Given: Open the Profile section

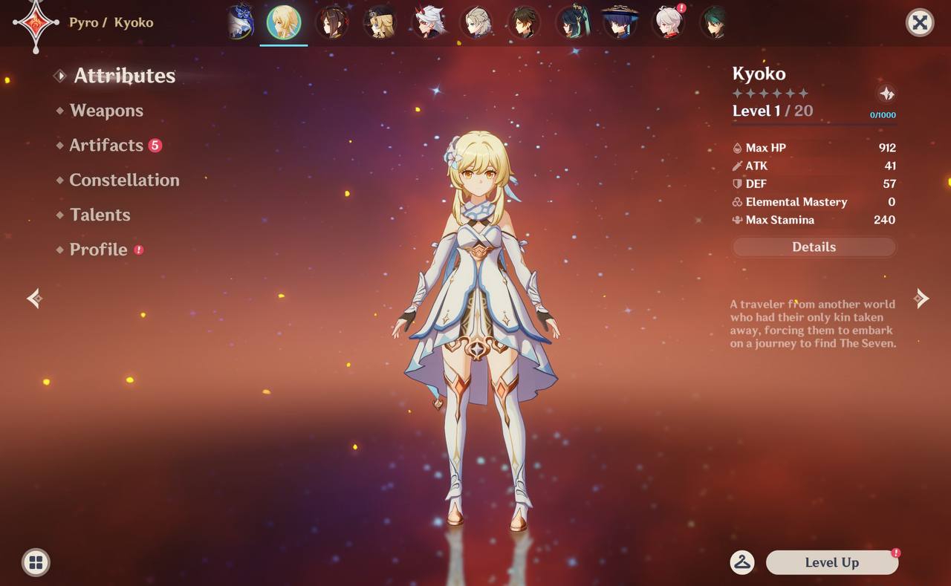Looking at the screenshot, I should click(x=100, y=250).
